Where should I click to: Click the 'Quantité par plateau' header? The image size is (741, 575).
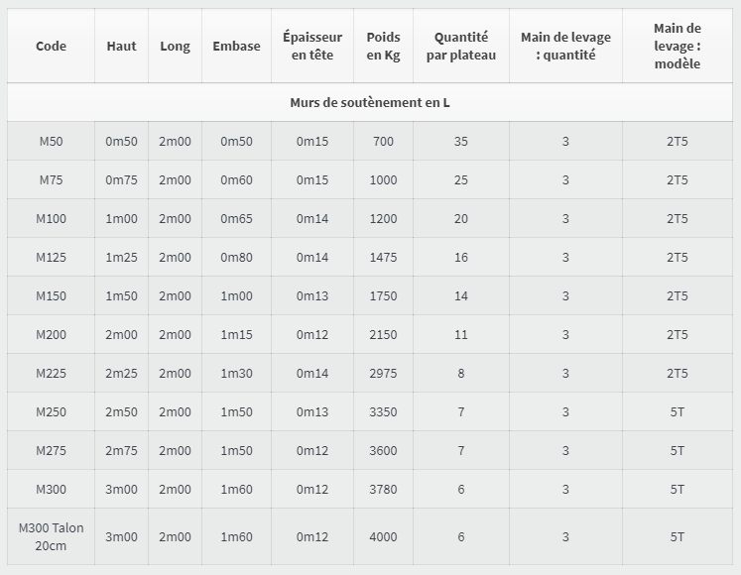coord(460,46)
